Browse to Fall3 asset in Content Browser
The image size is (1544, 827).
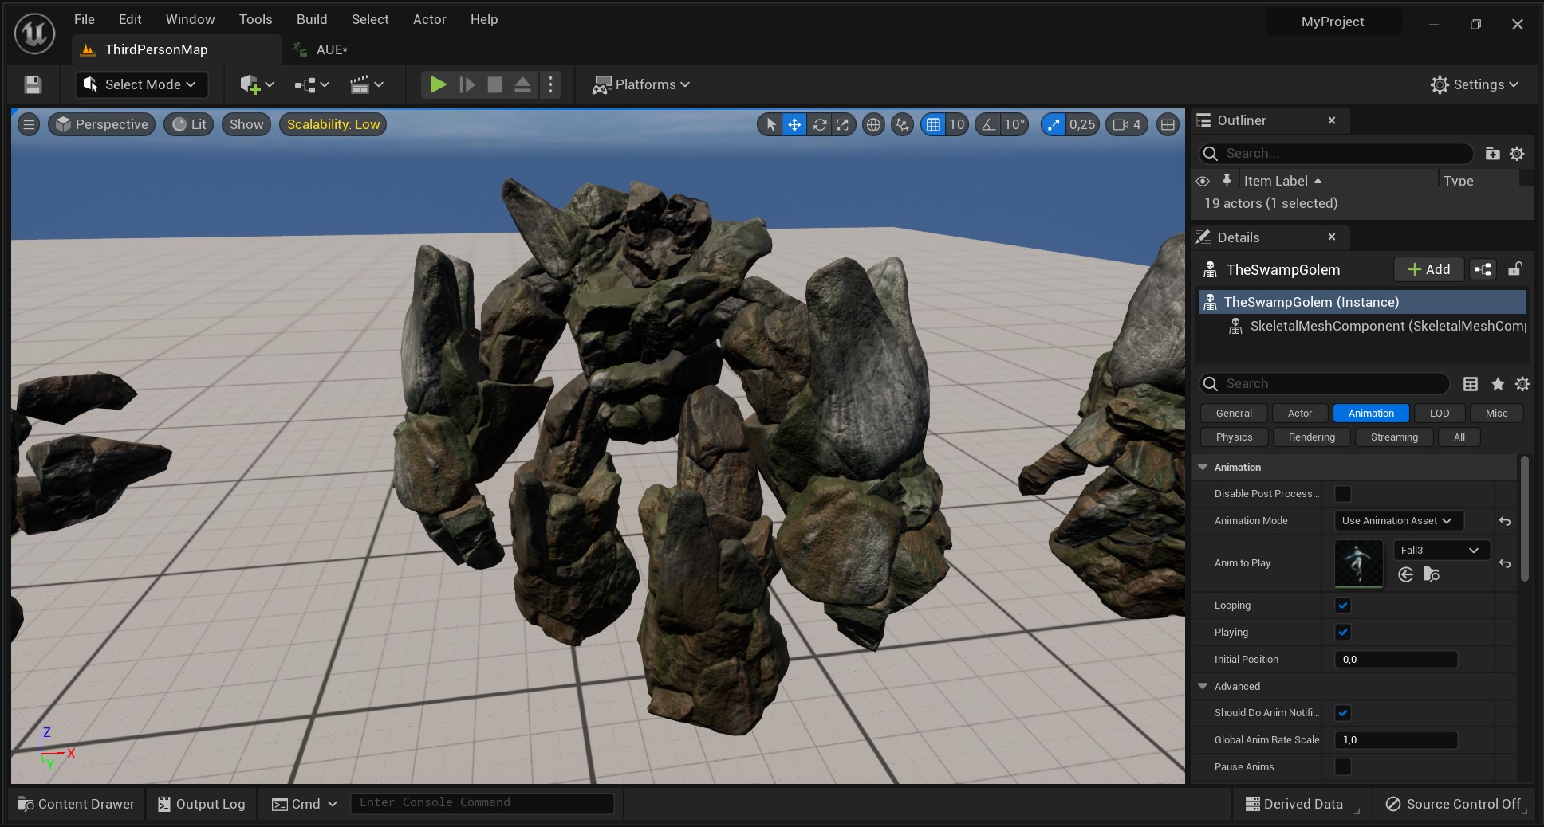coord(1432,574)
